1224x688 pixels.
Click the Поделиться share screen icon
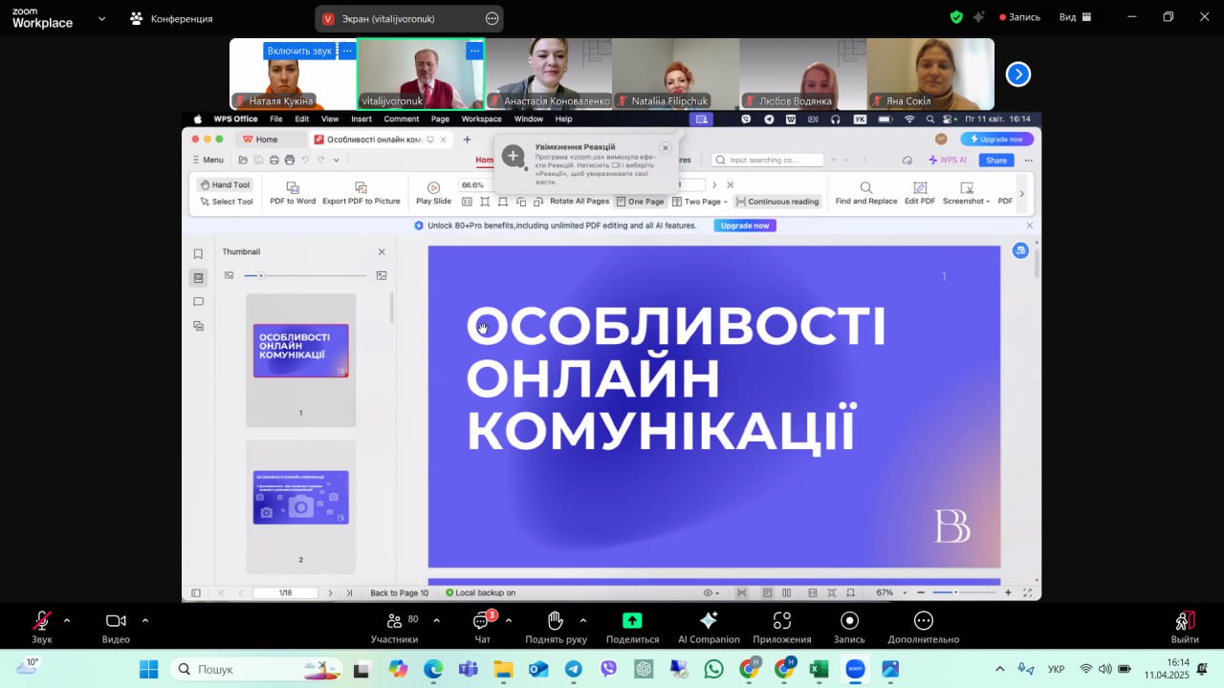[632, 621]
